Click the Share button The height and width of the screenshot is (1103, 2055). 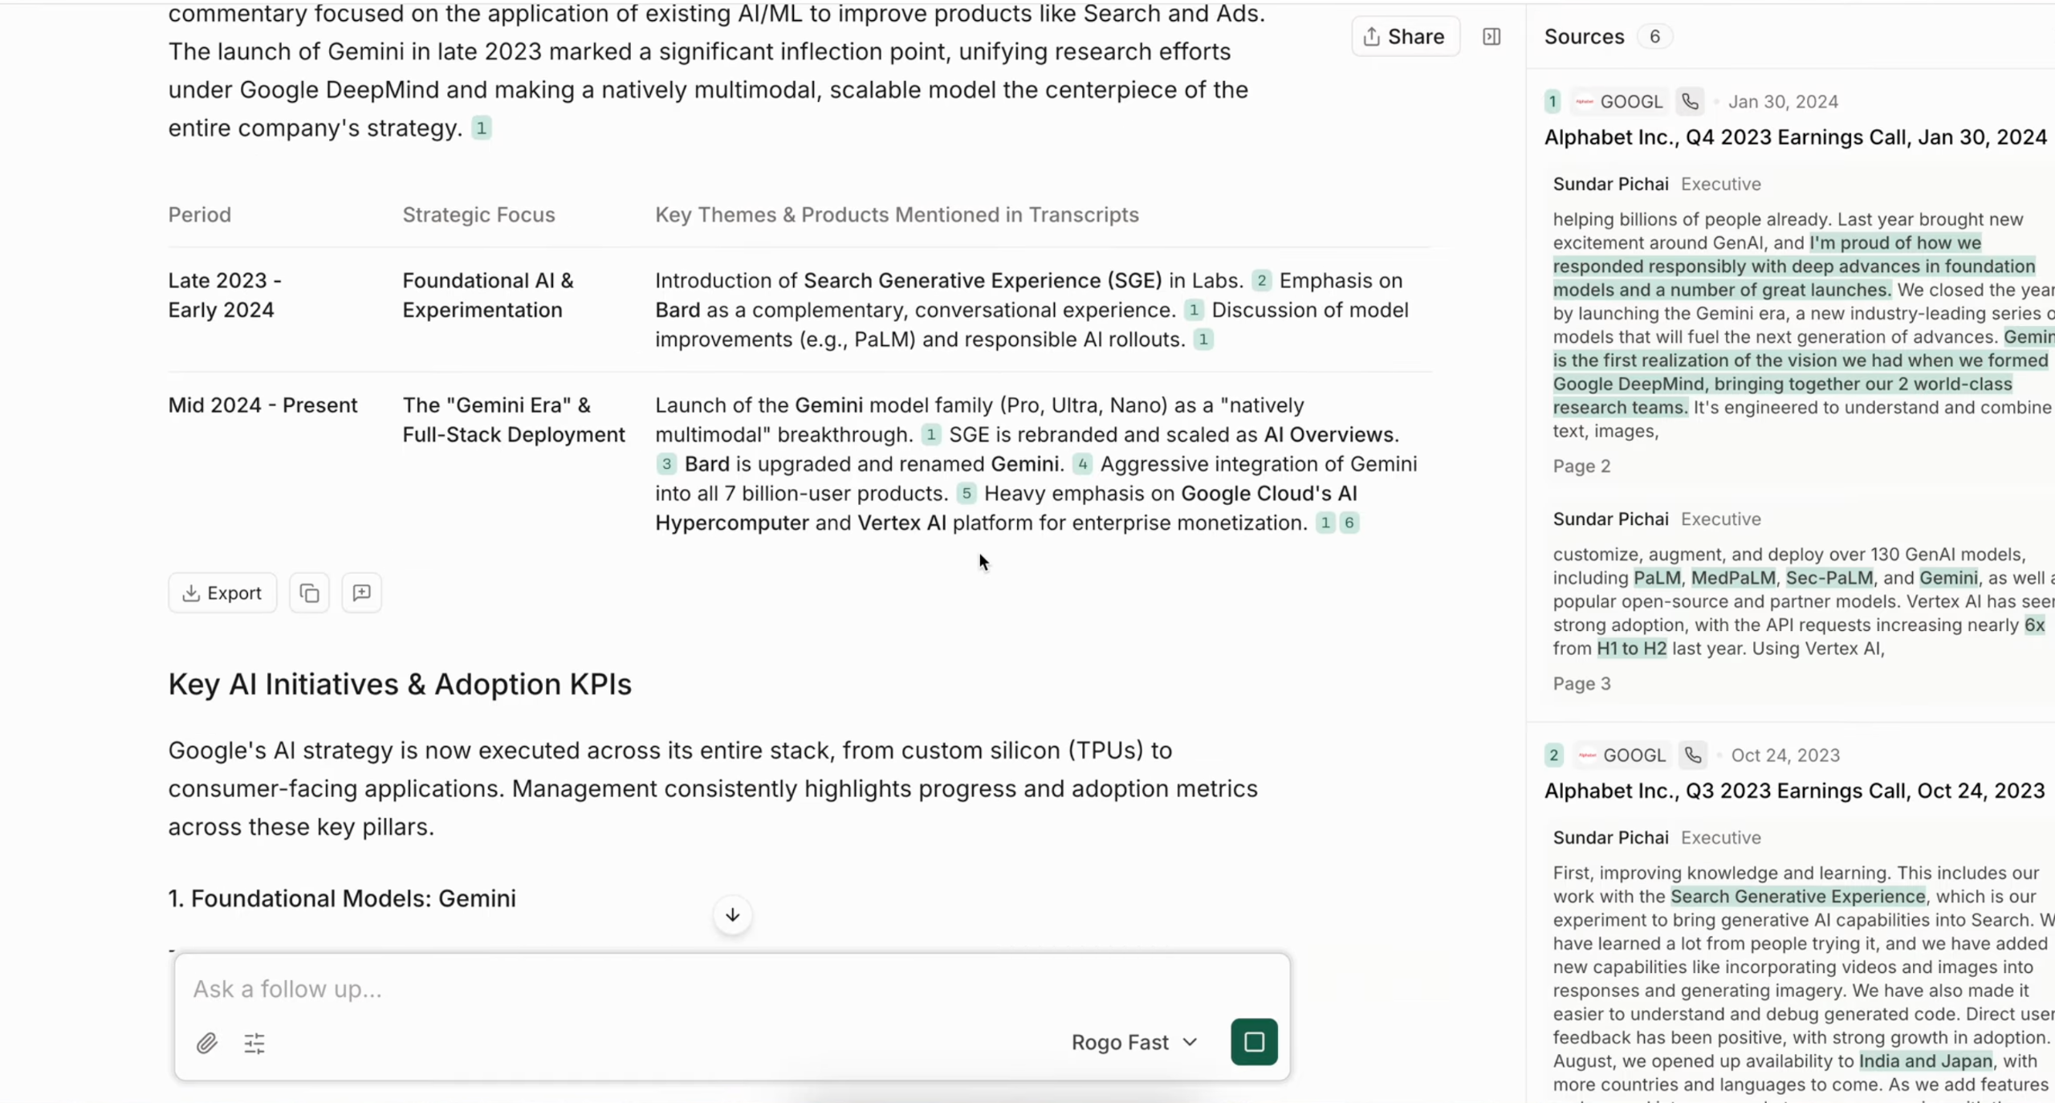(x=1405, y=37)
